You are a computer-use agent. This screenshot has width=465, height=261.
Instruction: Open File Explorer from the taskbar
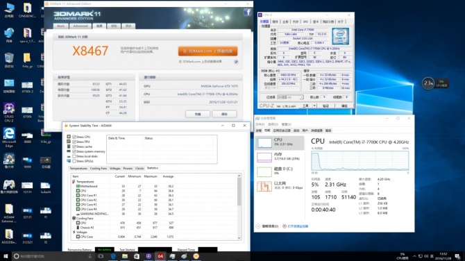pyautogui.click(x=125, y=256)
